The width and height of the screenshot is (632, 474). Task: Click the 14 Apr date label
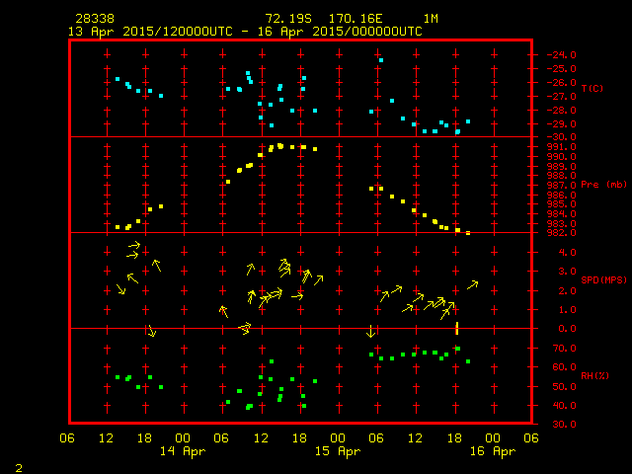click(183, 451)
